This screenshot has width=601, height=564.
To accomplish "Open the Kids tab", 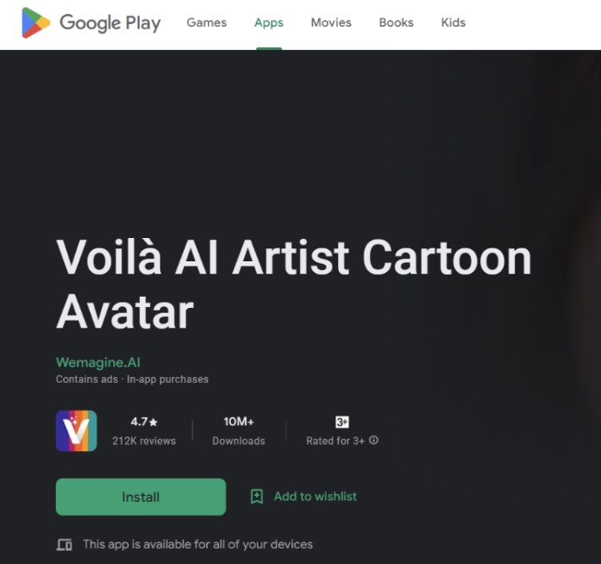I will click(453, 22).
